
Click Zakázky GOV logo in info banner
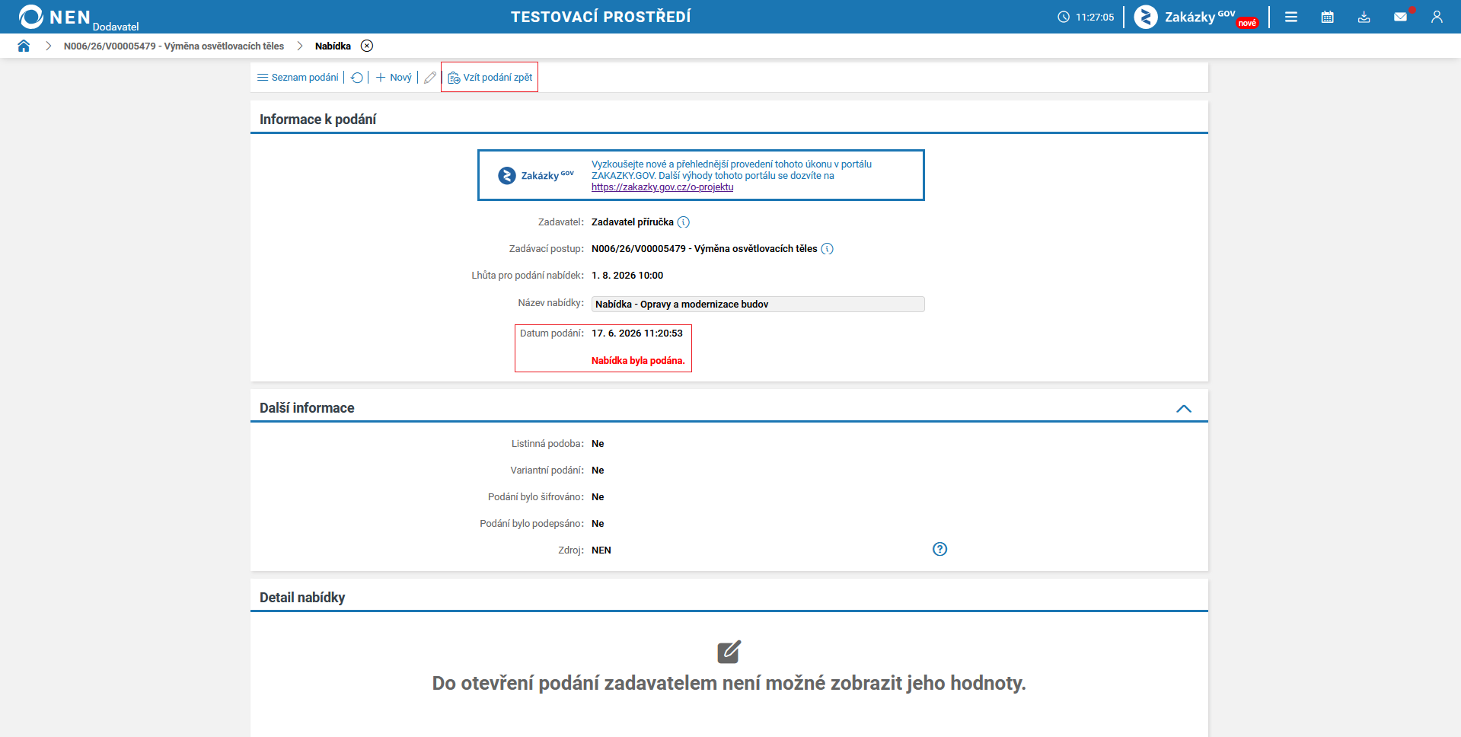tap(536, 175)
